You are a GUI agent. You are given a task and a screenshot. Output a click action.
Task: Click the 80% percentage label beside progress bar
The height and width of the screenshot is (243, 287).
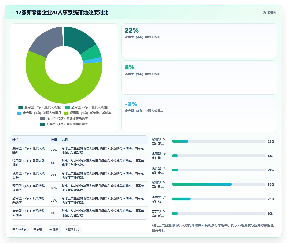(x=271, y=184)
